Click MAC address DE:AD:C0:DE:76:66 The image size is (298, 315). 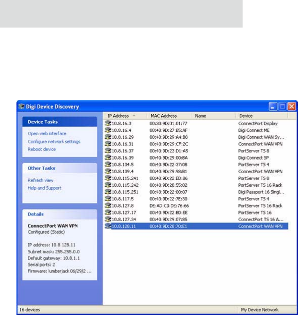pos(169,206)
